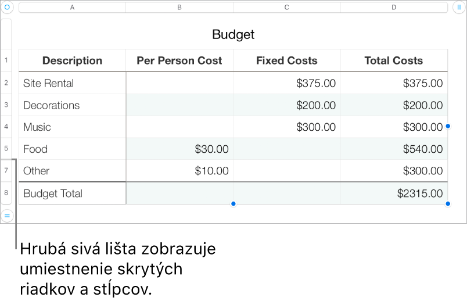Select the Per Person Cost header cell
The image size is (467, 301).
point(179,60)
